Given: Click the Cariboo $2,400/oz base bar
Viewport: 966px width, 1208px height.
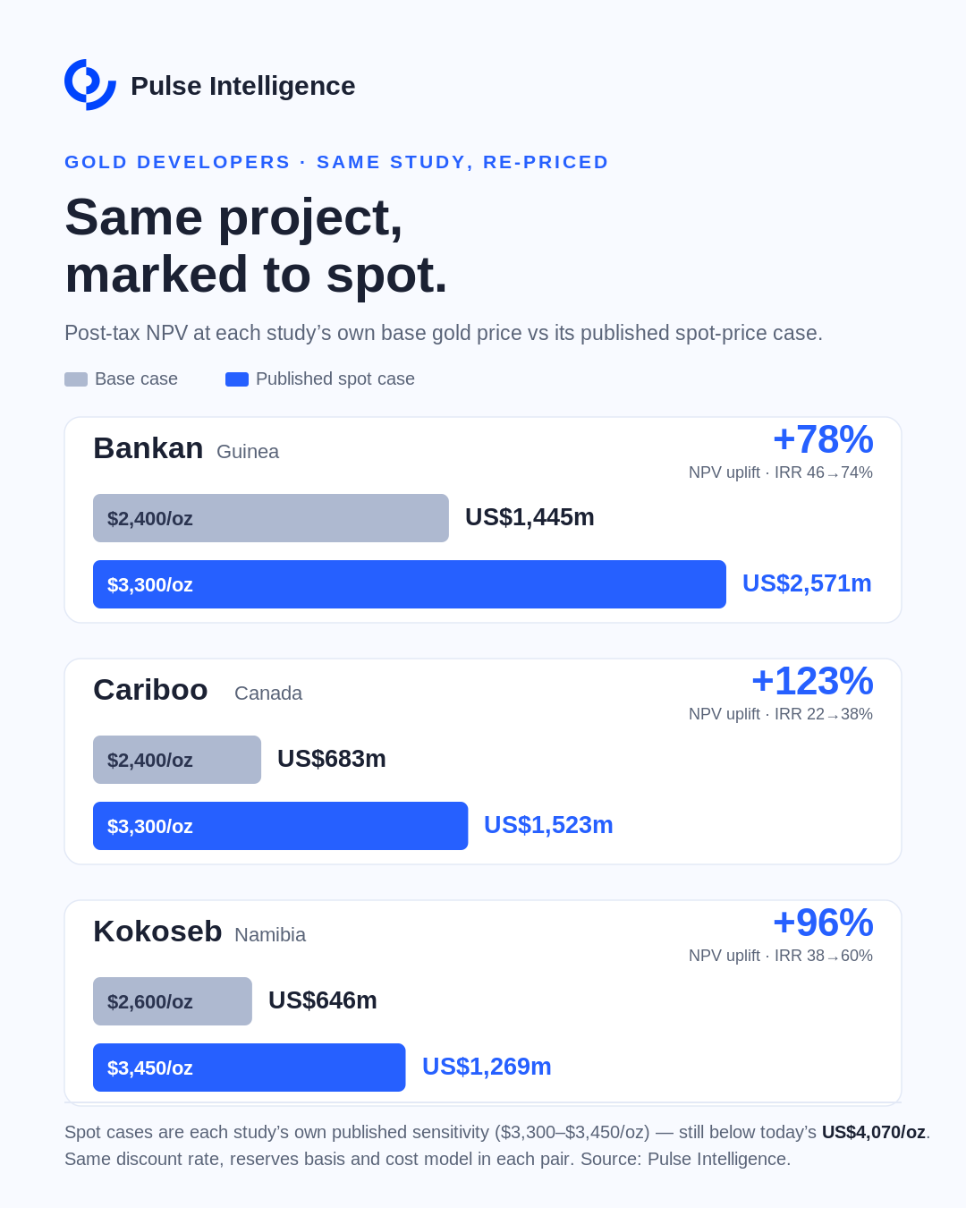Looking at the screenshot, I should pos(177,760).
